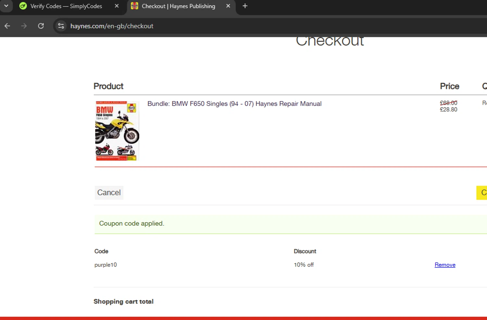
Task: Close the Checkout Haynes Publishing tab
Action: click(228, 6)
